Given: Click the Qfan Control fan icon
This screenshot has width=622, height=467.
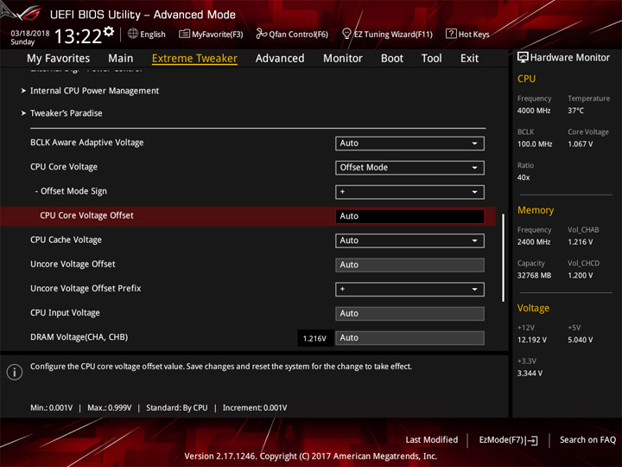Looking at the screenshot, I should (x=261, y=34).
